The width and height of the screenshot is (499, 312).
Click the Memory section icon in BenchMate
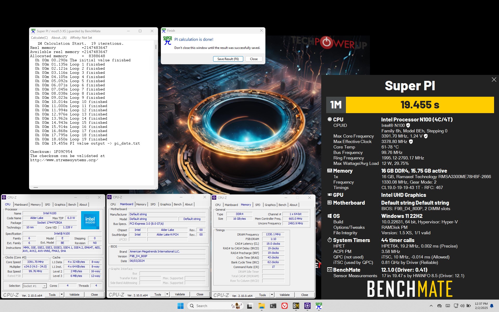[330, 171]
